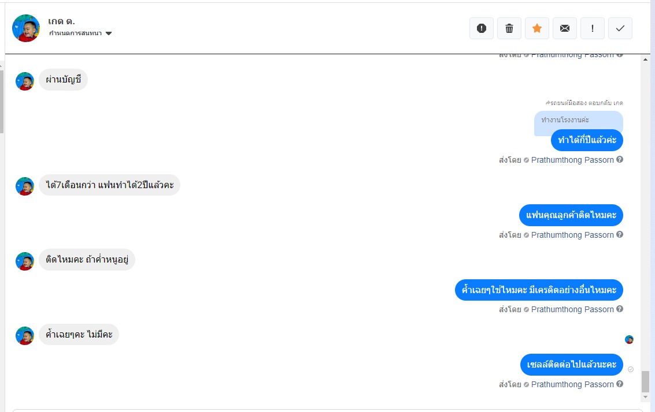
Task: Click the small seen-by avatar indicator
Action: coord(629,340)
